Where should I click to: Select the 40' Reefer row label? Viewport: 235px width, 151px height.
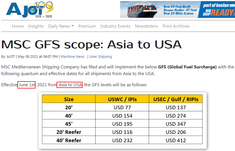[x=69, y=140]
